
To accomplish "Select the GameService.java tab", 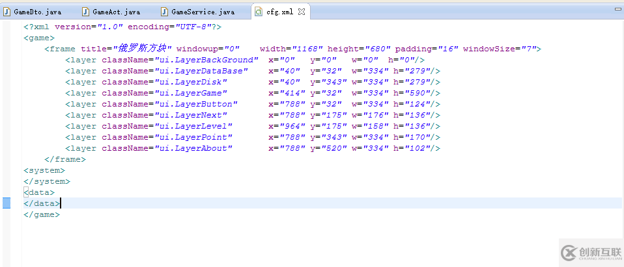I will click(x=198, y=12).
